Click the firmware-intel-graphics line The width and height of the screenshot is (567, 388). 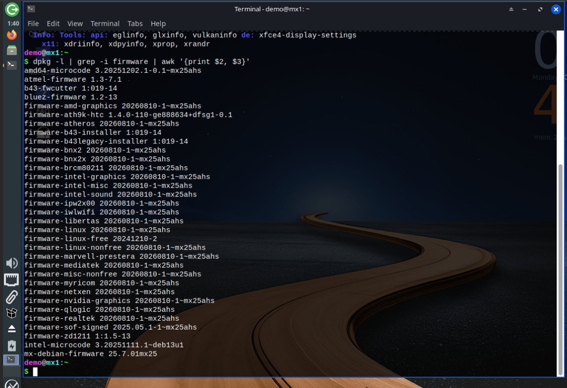[x=117, y=177]
